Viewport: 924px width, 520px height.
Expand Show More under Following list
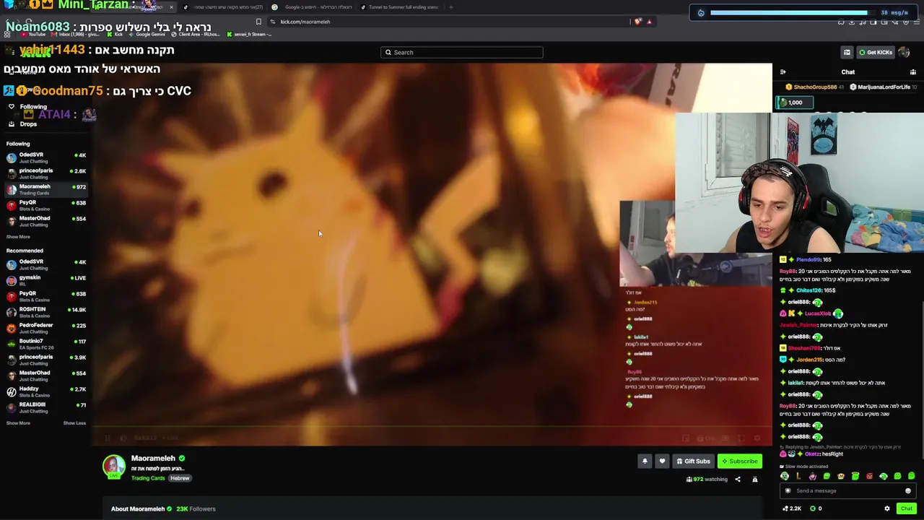(18, 237)
